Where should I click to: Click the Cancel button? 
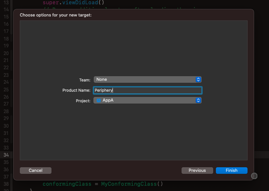point(36,171)
